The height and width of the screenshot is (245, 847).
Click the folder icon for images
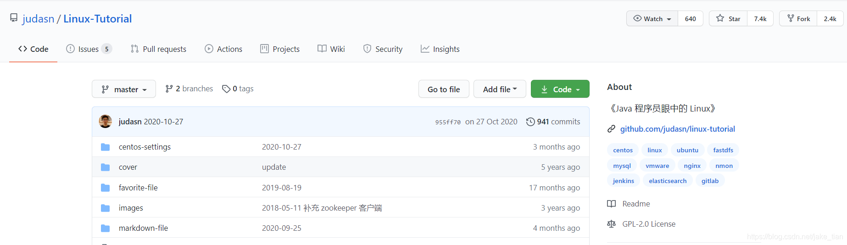(105, 208)
